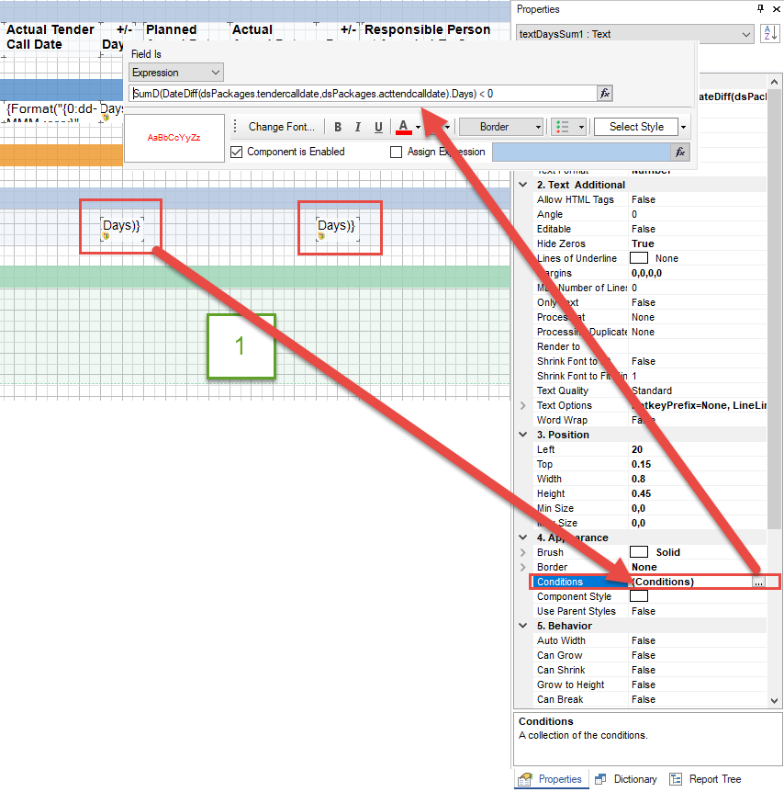This screenshot has height=792, width=784.
Task: Click the Select Style button
Action: (x=636, y=127)
